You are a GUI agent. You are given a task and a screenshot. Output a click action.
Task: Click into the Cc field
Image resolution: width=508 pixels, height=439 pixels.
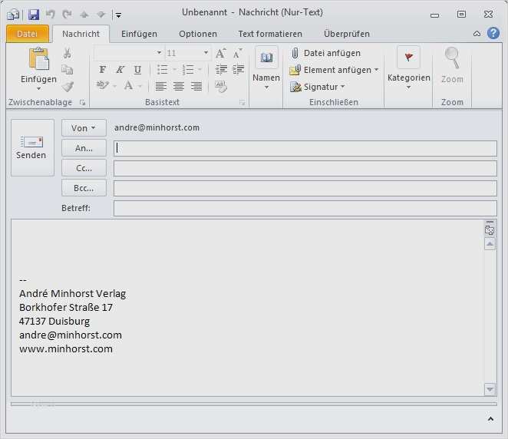(x=305, y=169)
